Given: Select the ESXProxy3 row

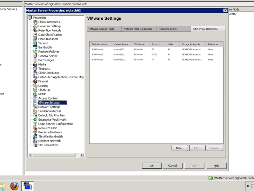Looking at the screenshot, I should 156,60.
